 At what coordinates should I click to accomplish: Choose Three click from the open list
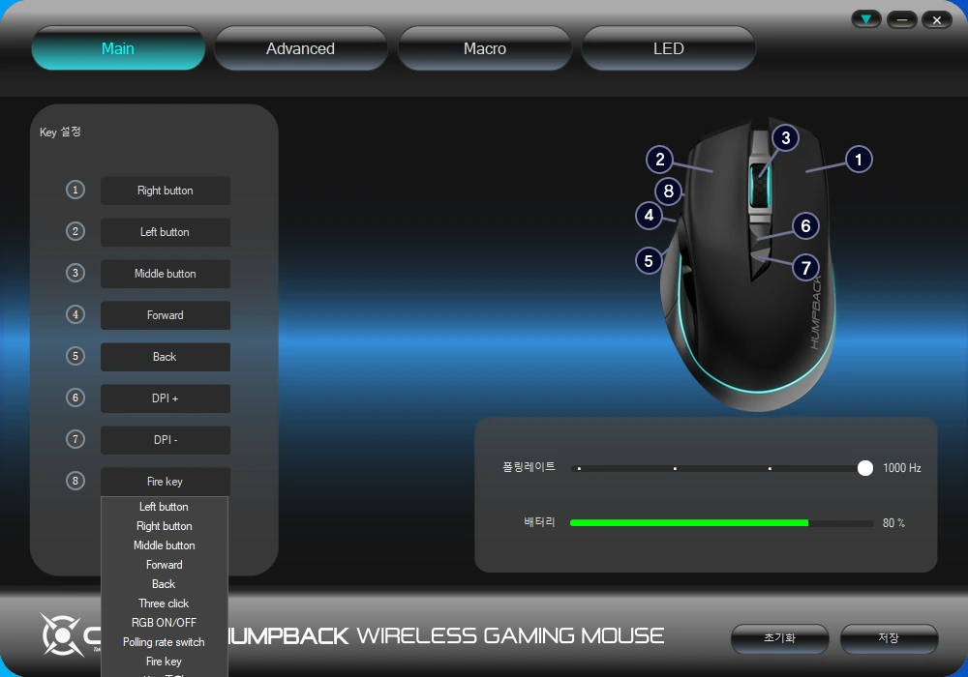[x=165, y=603]
